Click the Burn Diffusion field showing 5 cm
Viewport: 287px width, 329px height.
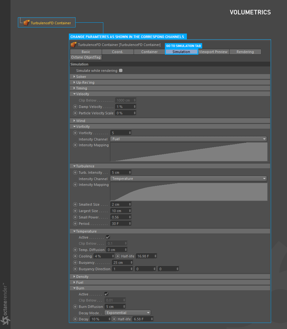pyautogui.click(x=115, y=307)
